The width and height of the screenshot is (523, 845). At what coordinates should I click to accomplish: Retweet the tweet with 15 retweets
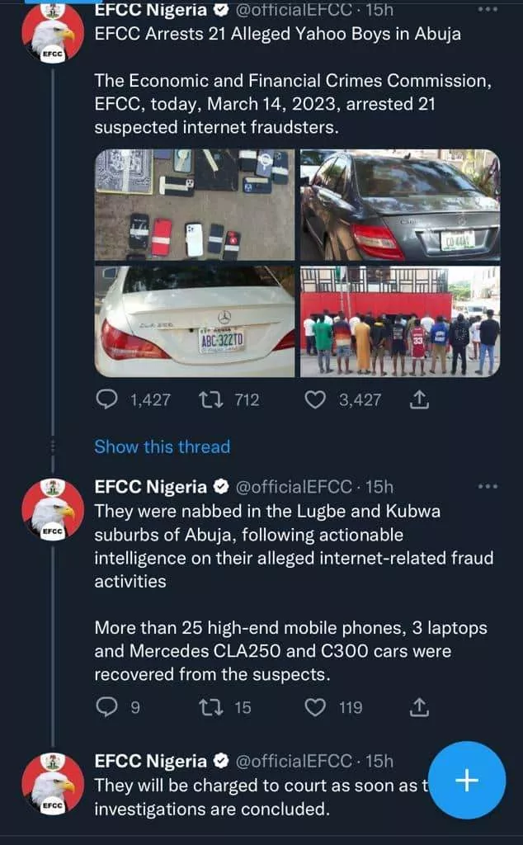pyautogui.click(x=209, y=706)
